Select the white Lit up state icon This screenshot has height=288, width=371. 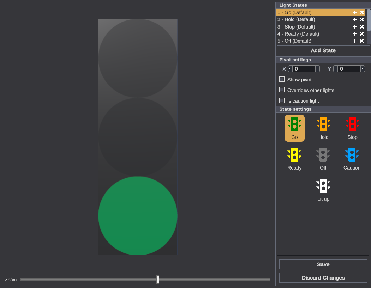323,186
